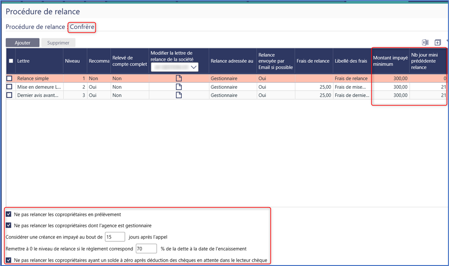Click 25,00 fee in Mise en demeure row
The width and height of the screenshot is (449, 266).
coord(314,87)
